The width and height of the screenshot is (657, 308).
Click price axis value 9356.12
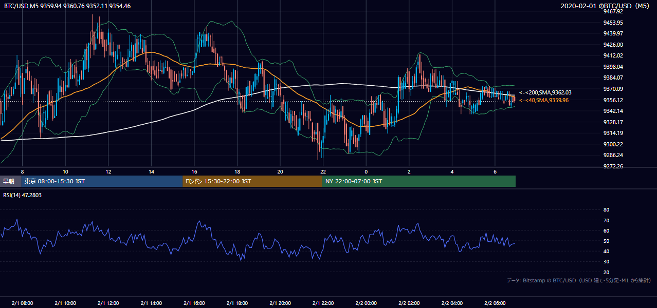point(613,100)
